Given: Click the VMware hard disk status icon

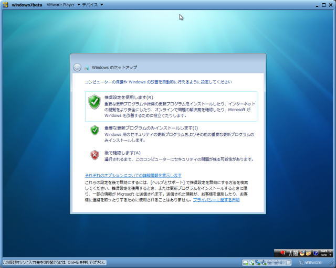Looking at the screenshot, I should tap(246, 262).
